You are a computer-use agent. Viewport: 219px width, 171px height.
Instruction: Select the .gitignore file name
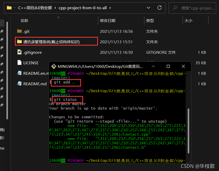(x=33, y=52)
